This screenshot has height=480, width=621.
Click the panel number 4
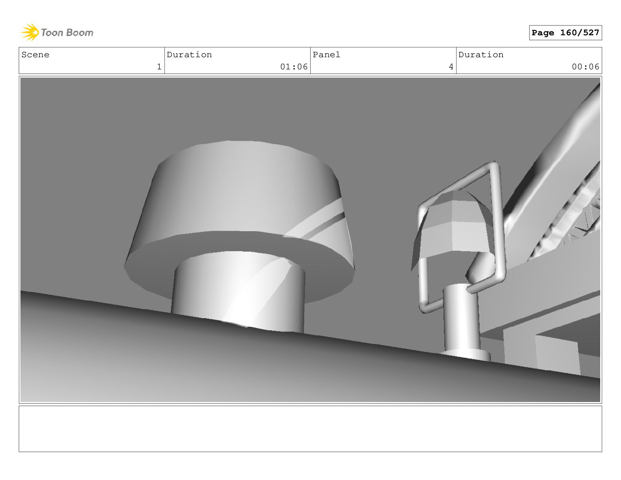(451, 67)
